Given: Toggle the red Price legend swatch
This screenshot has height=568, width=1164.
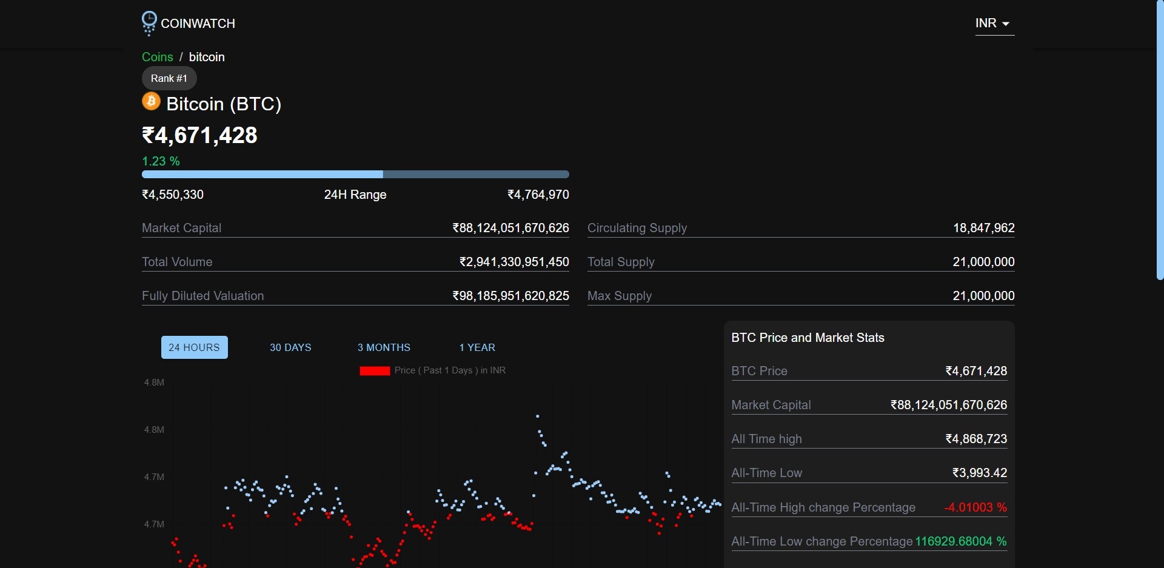Looking at the screenshot, I should 375,371.
